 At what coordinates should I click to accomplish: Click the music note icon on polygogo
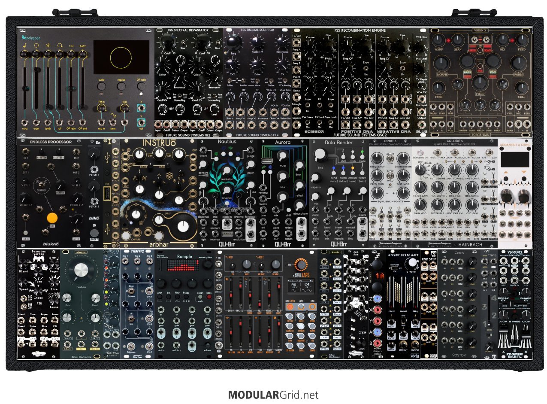[x=26, y=45]
